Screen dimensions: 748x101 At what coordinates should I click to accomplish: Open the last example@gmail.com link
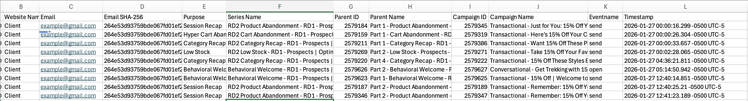coord(68,96)
